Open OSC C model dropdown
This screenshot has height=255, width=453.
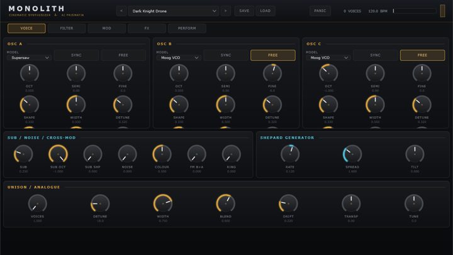(328, 58)
